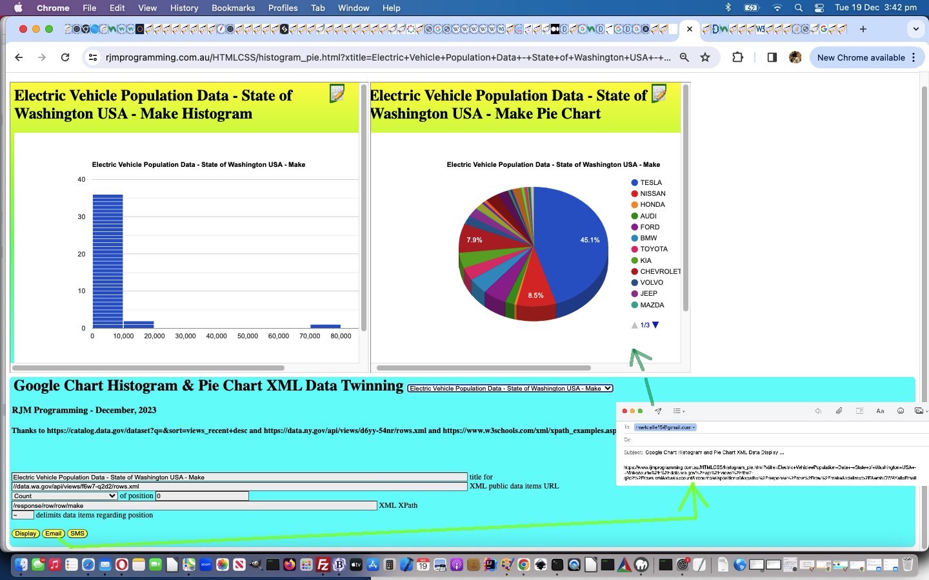Image resolution: width=929 pixels, height=580 pixels.
Task: Click the XML public data items URL field
Action: coord(239,487)
